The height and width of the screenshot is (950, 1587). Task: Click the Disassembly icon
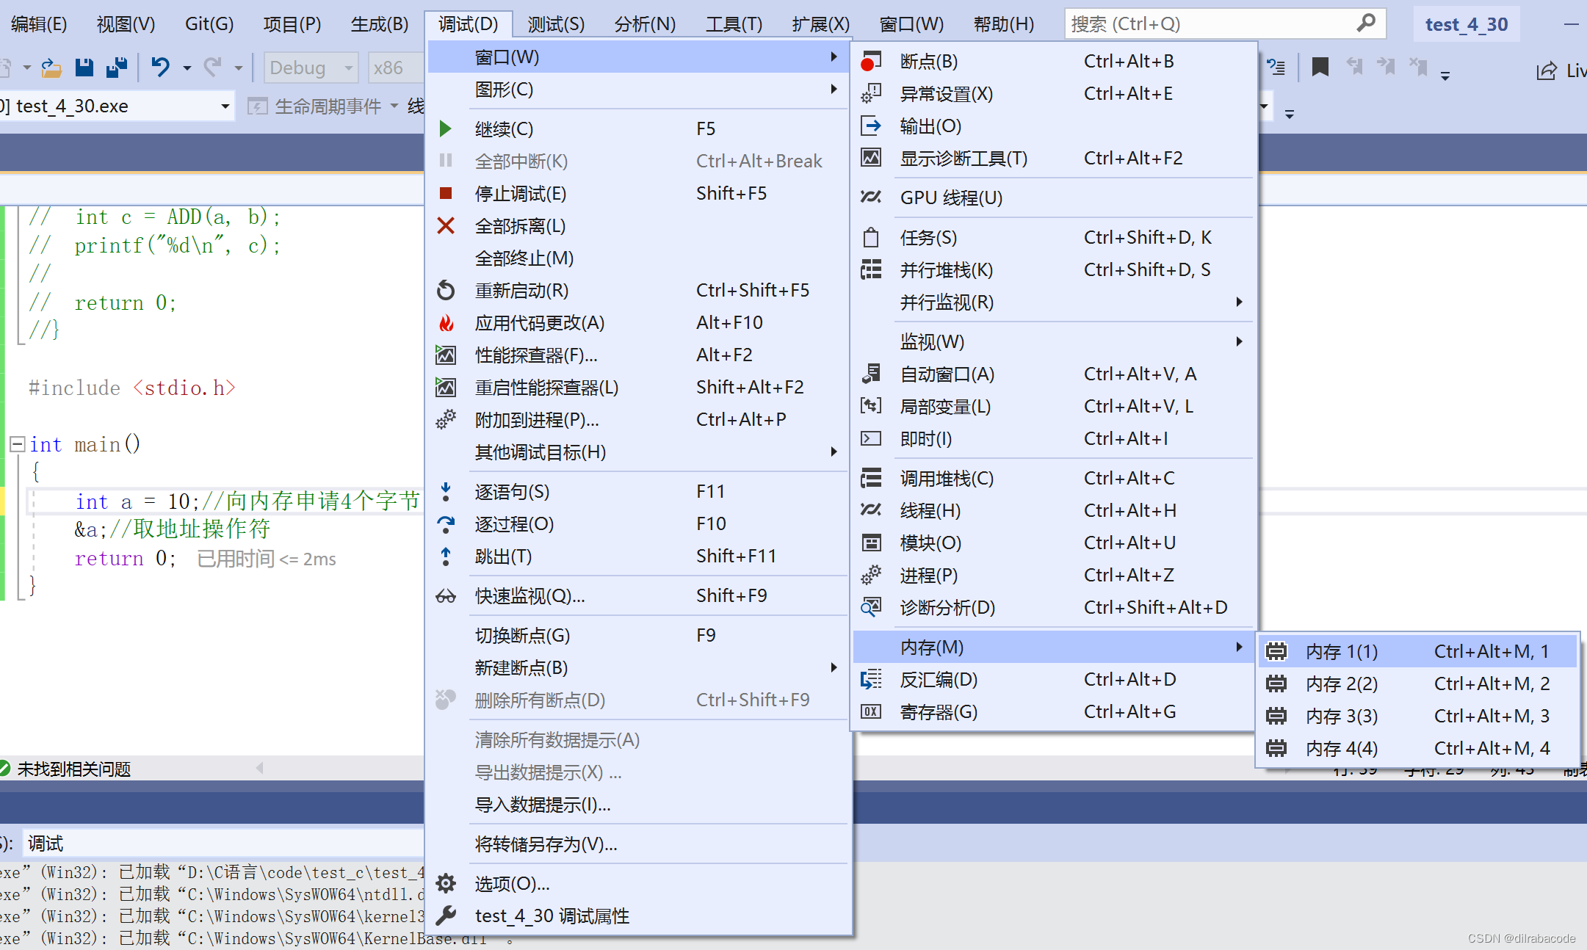(871, 680)
